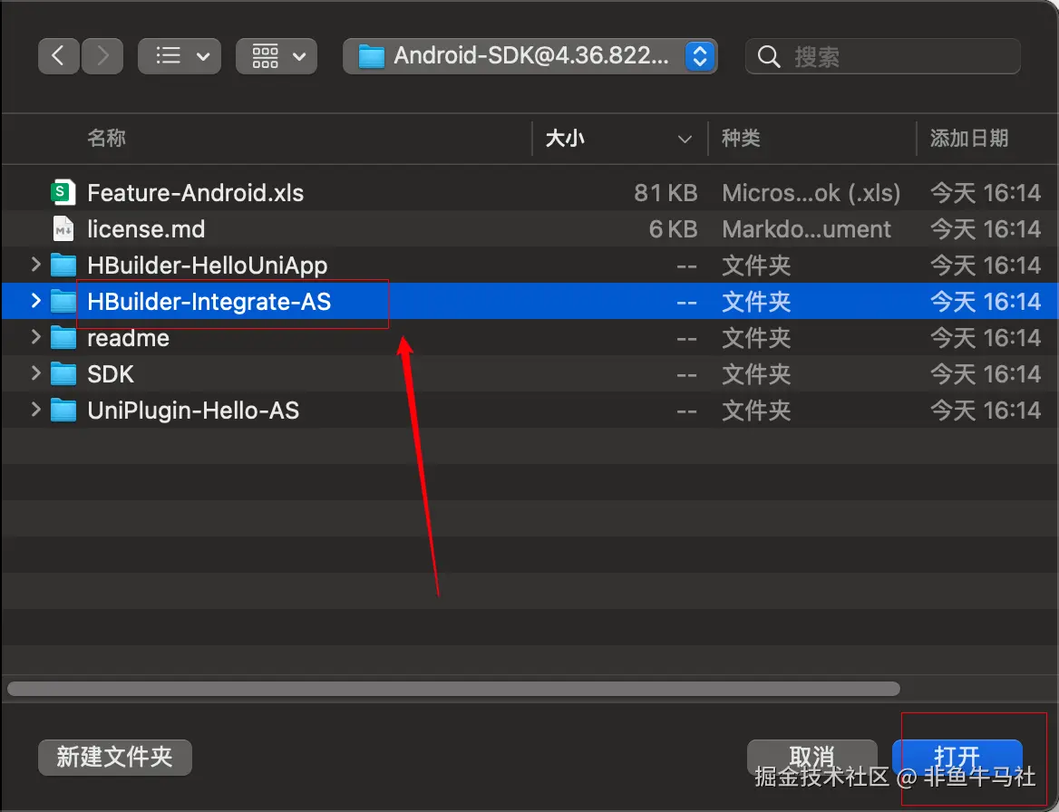Select the license.md markdown file icon
The image size is (1059, 812).
pos(63,228)
